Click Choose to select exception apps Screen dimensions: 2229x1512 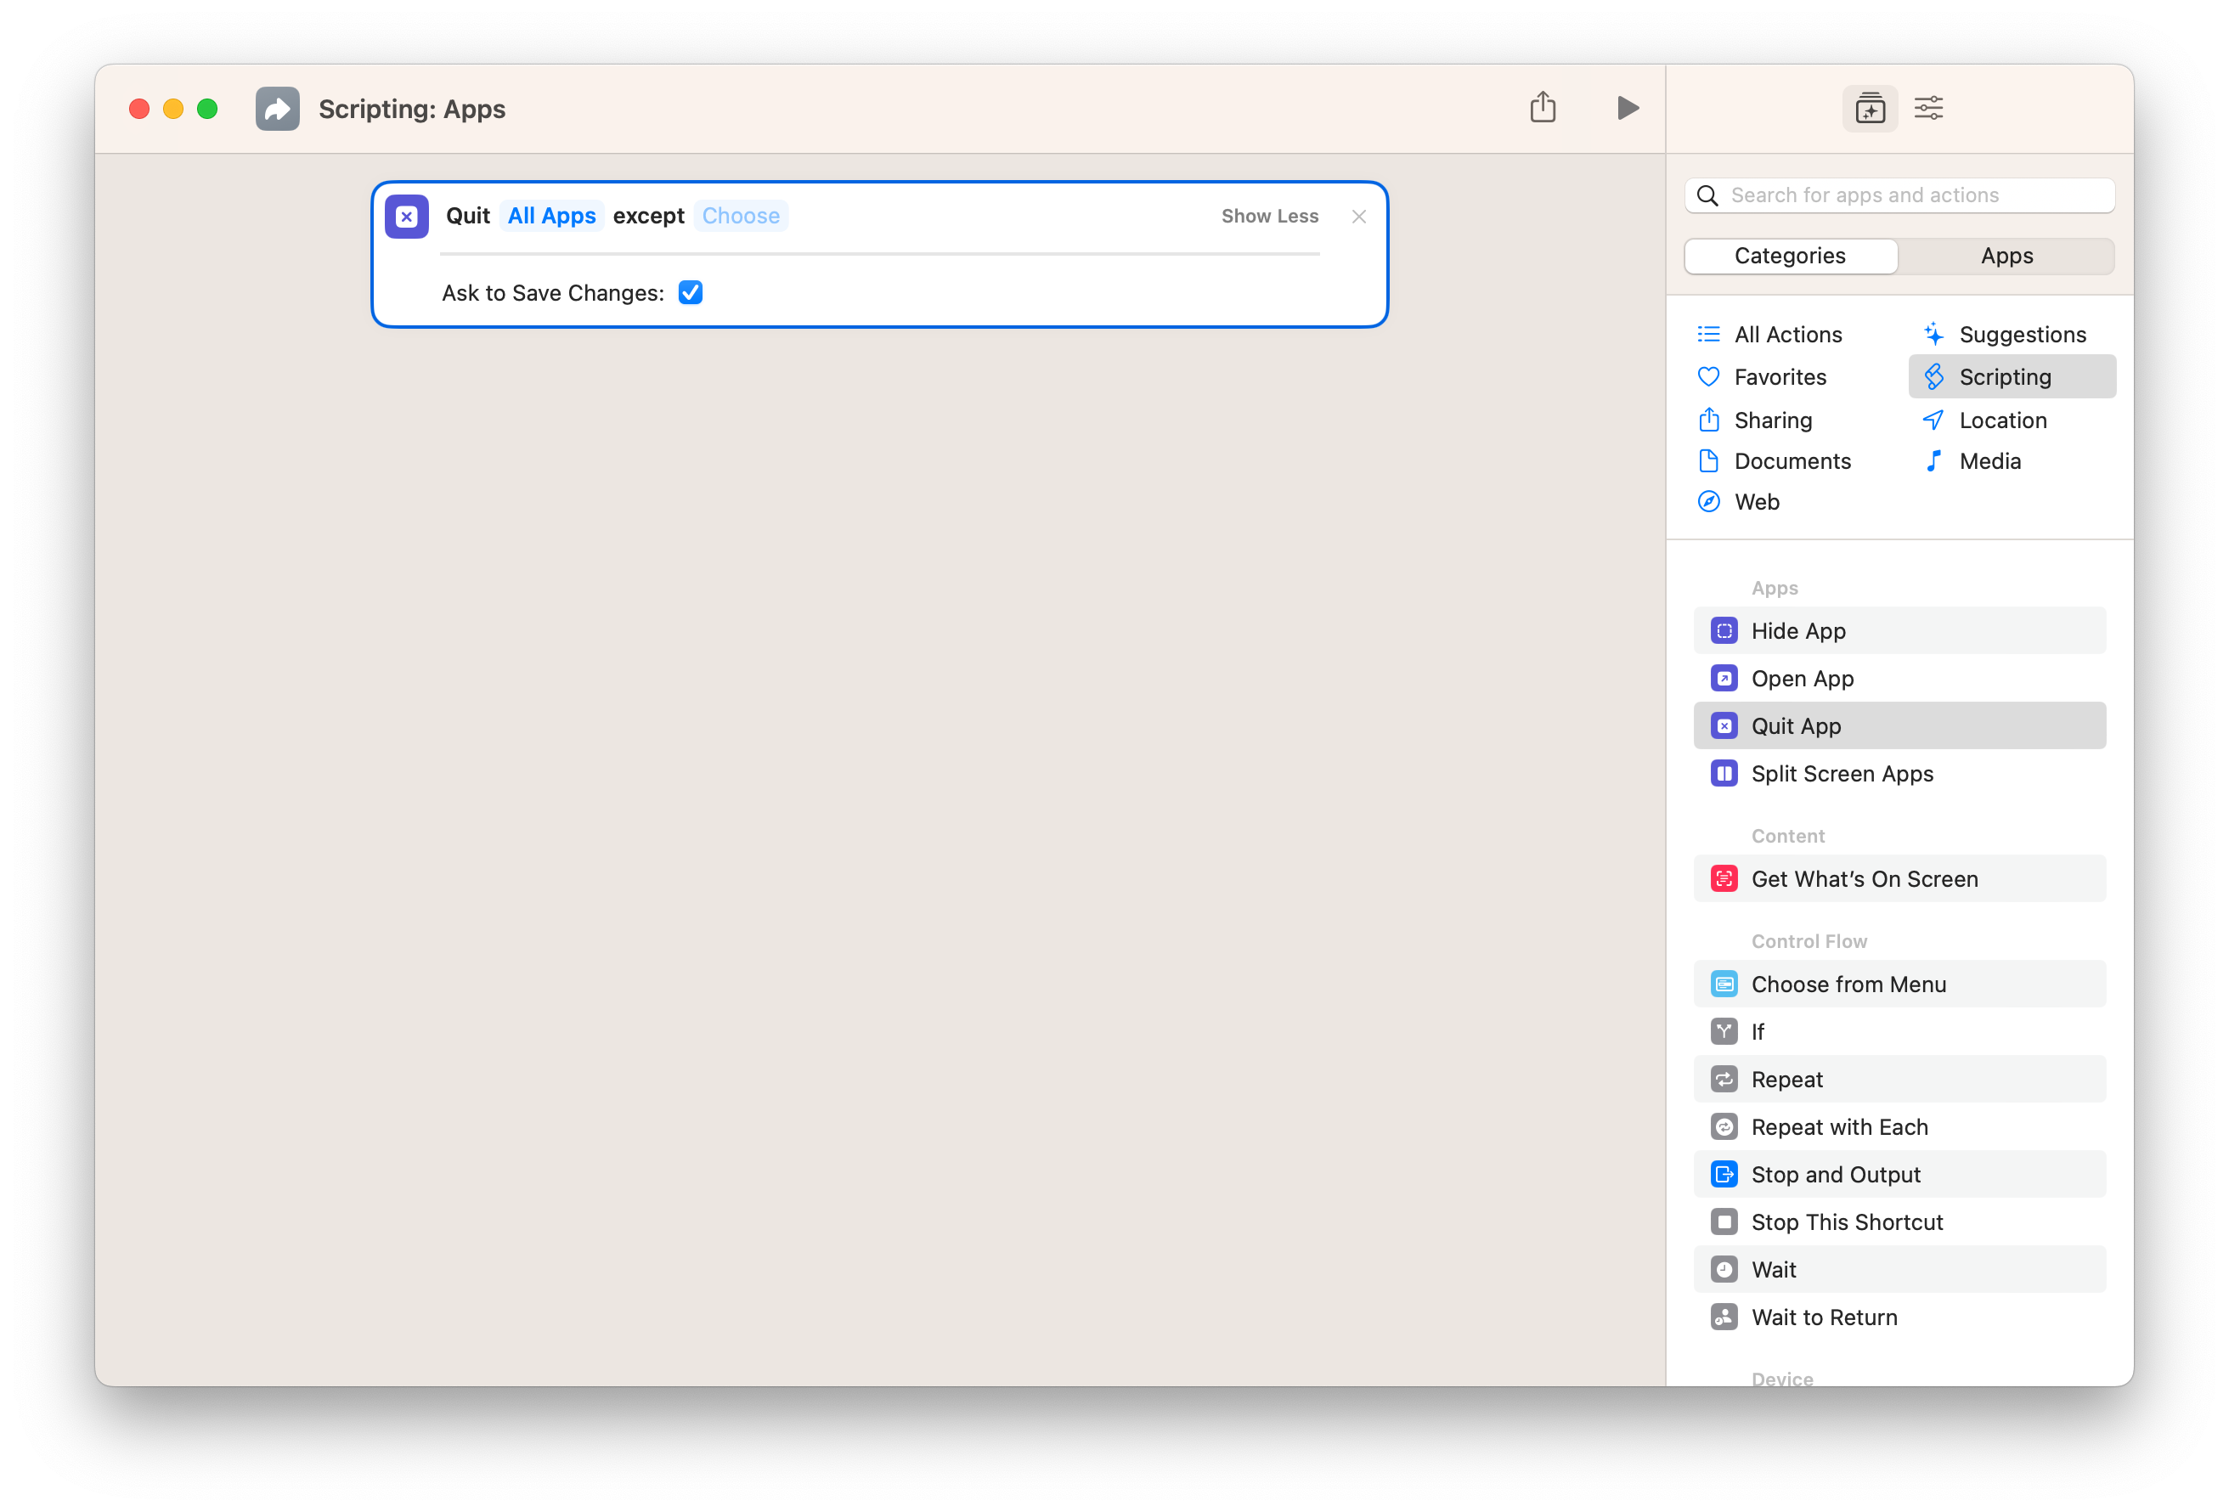(741, 214)
